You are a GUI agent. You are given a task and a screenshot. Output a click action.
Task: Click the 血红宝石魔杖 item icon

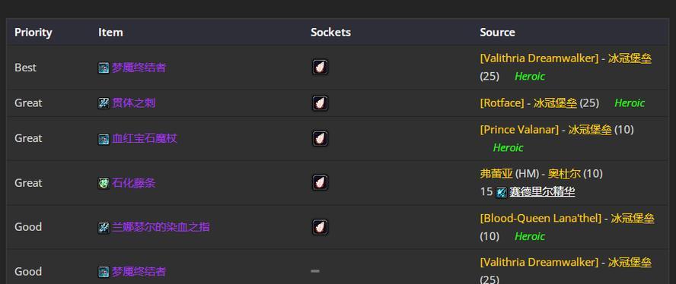[x=104, y=139]
